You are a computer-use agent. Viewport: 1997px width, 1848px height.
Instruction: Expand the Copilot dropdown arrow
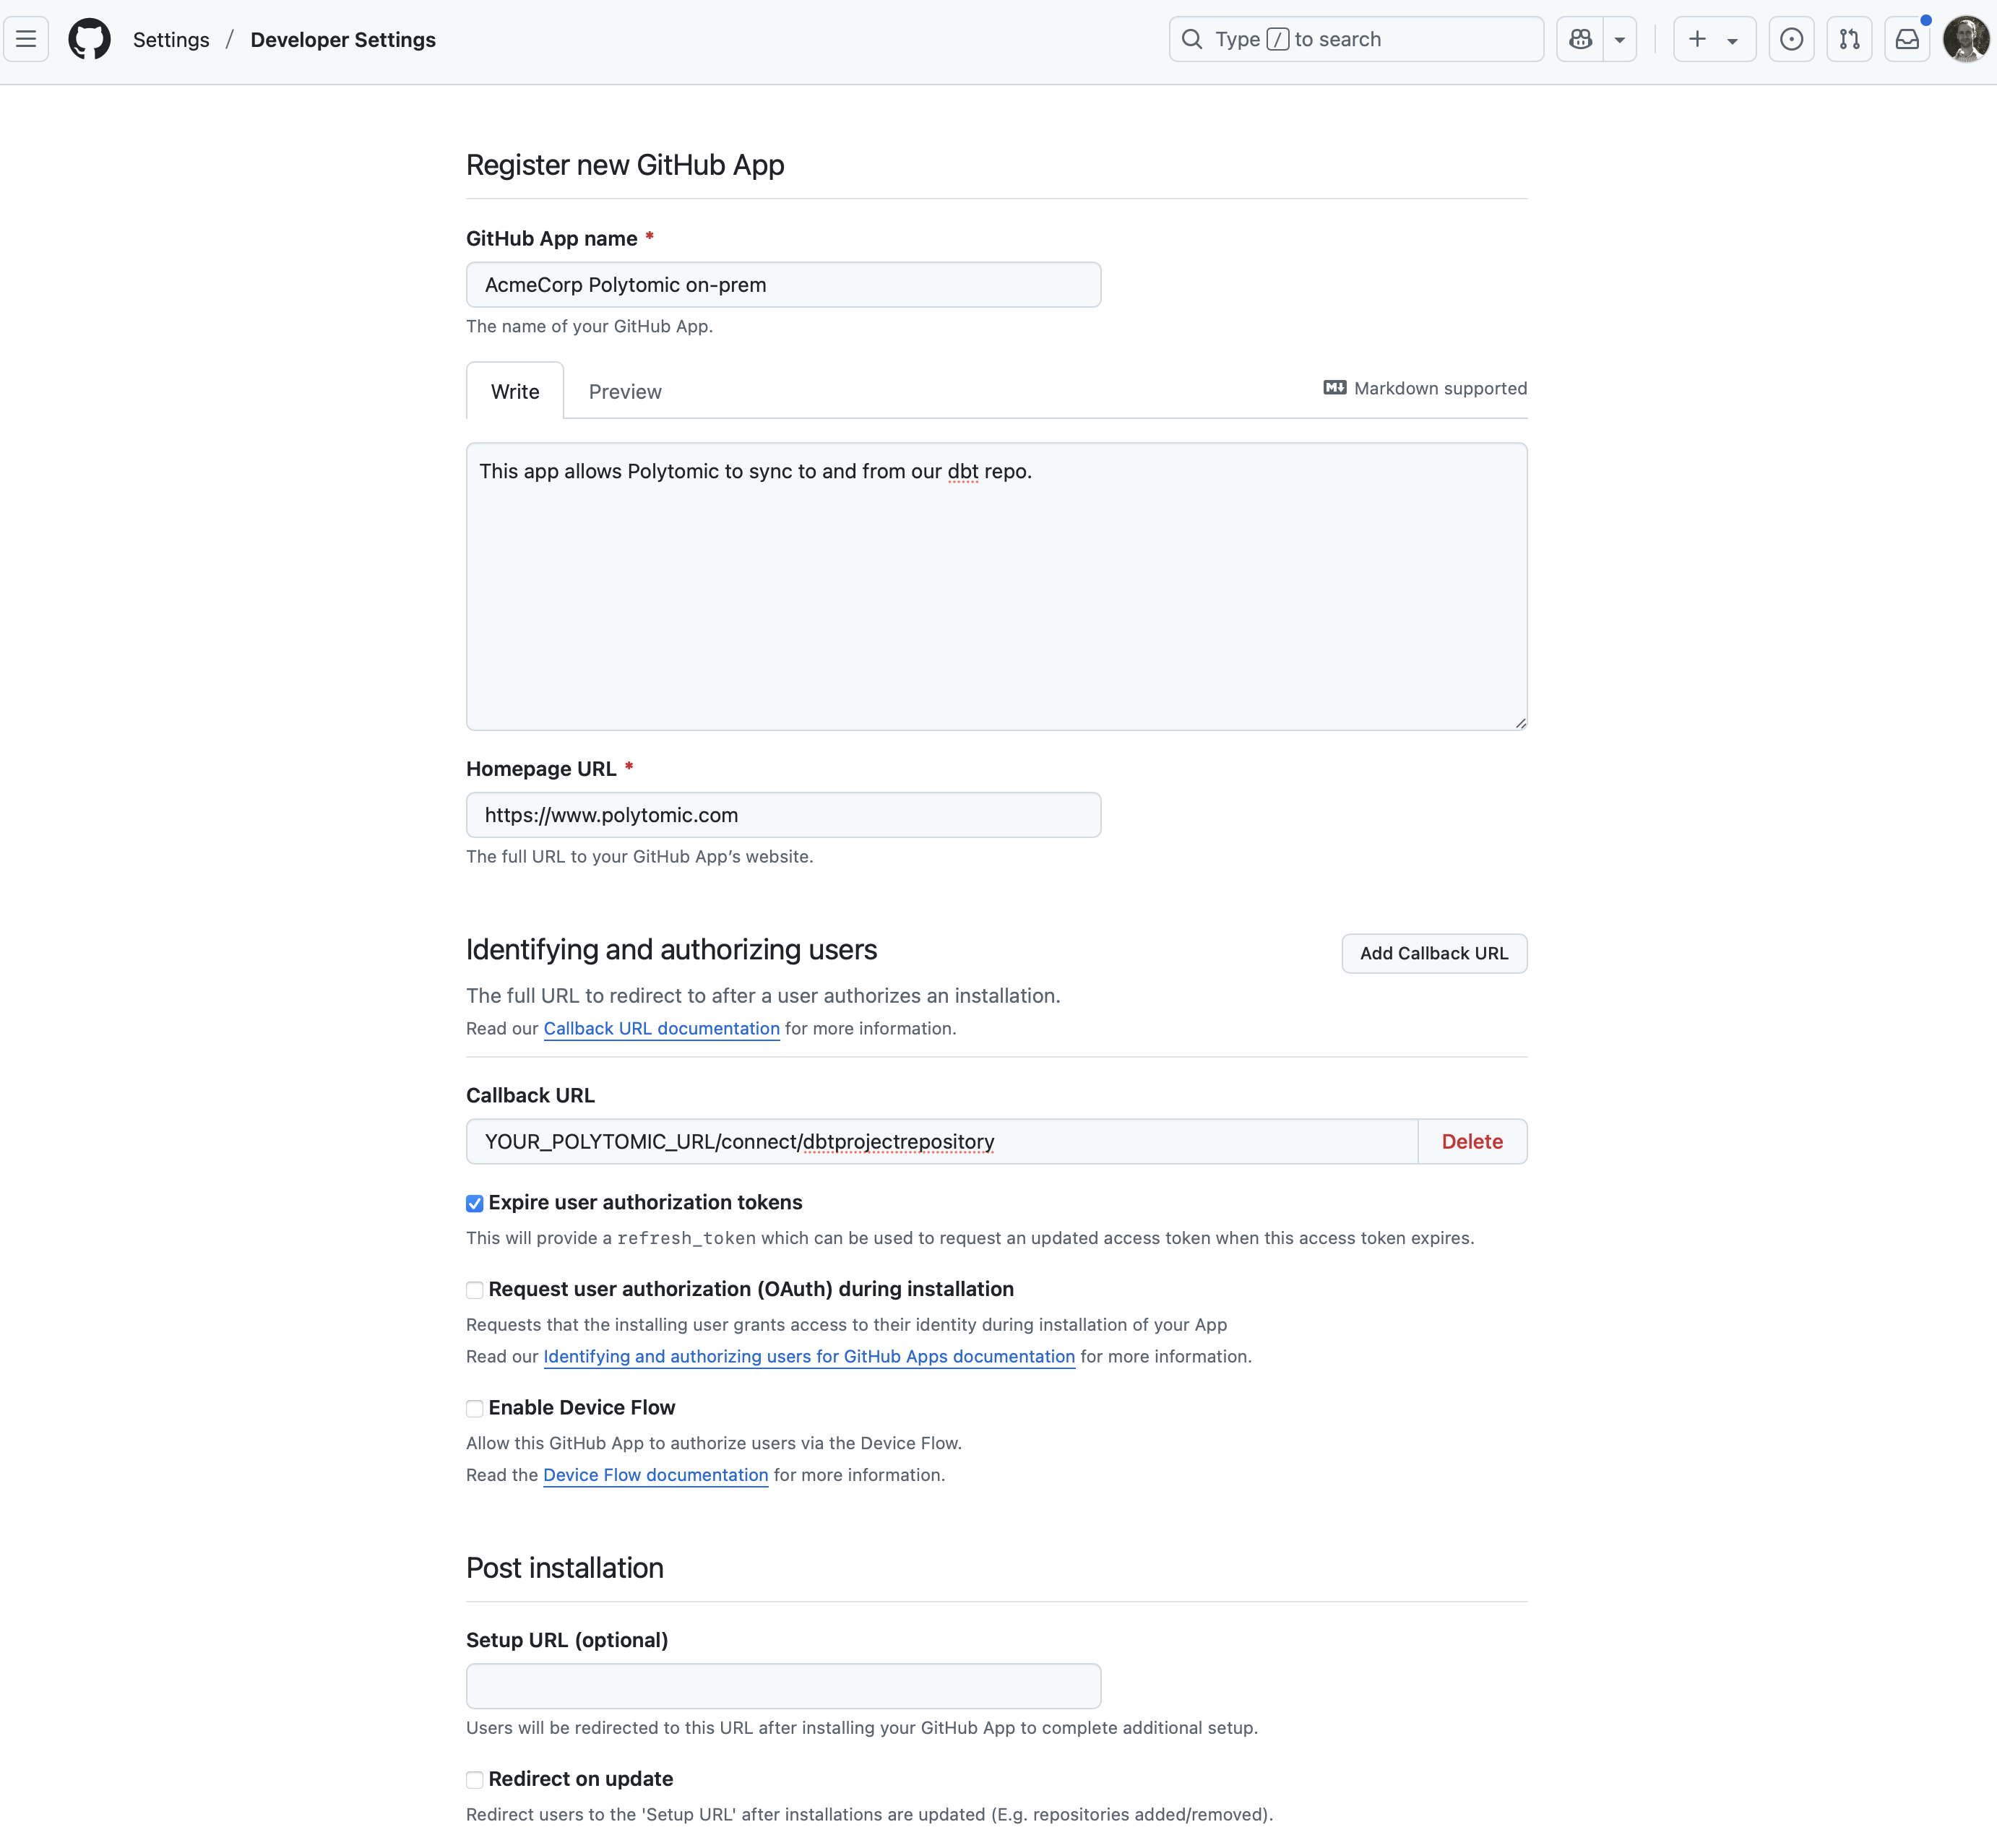(x=1620, y=40)
